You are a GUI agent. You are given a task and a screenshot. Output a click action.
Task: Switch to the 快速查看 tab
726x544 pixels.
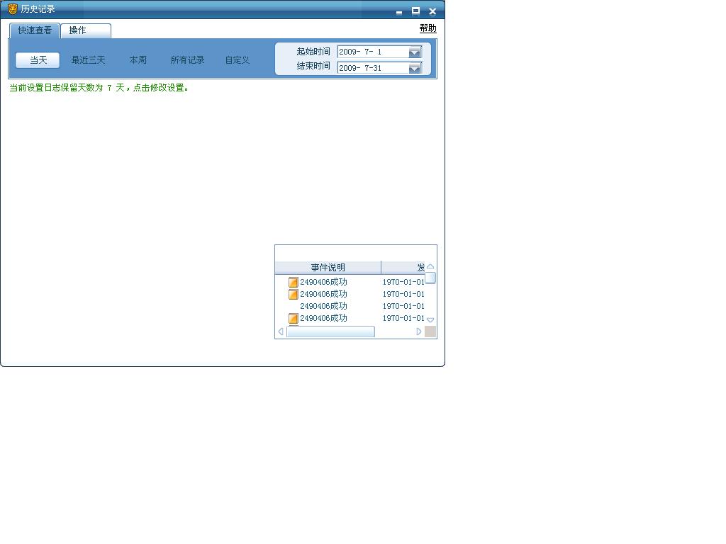[x=35, y=30]
